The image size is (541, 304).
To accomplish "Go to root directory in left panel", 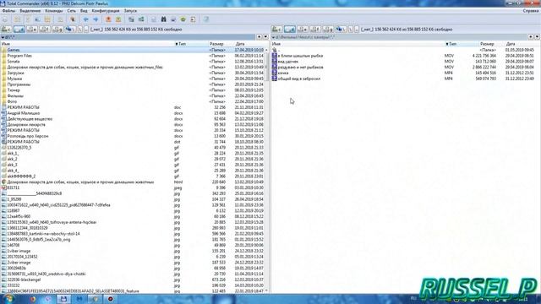I will [x=80, y=30].
